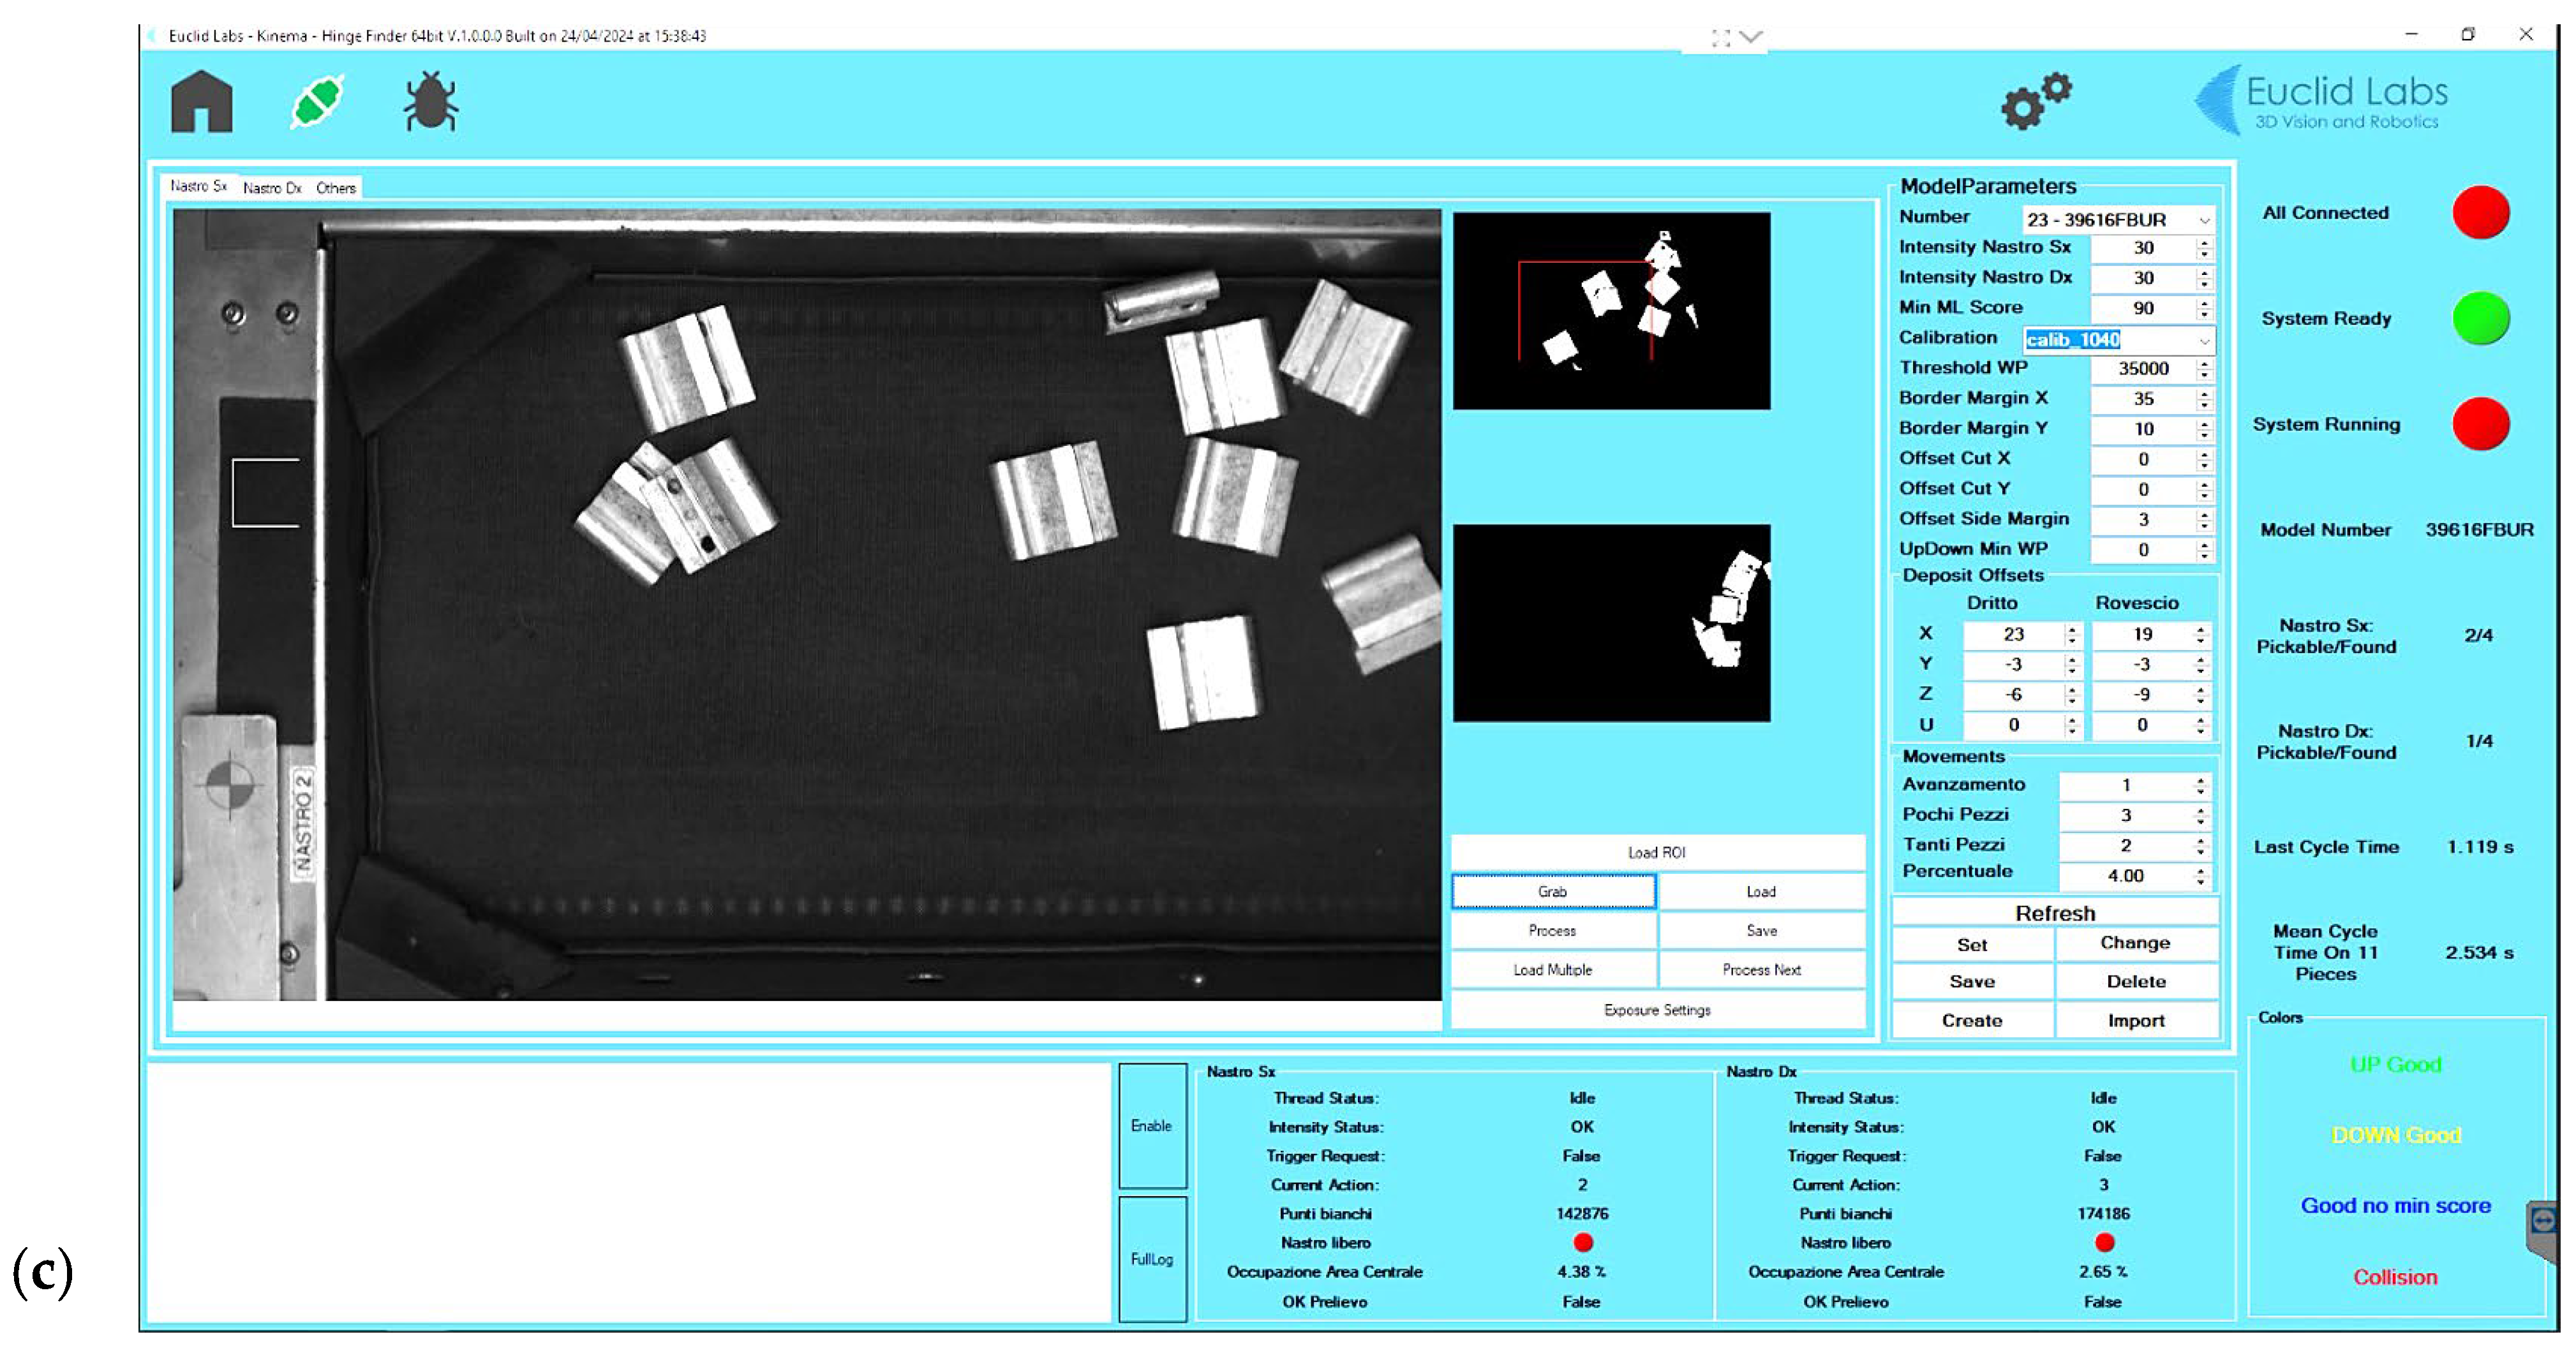Expand the model Number dropdown
The image size is (2576, 1346).
click(x=2204, y=220)
